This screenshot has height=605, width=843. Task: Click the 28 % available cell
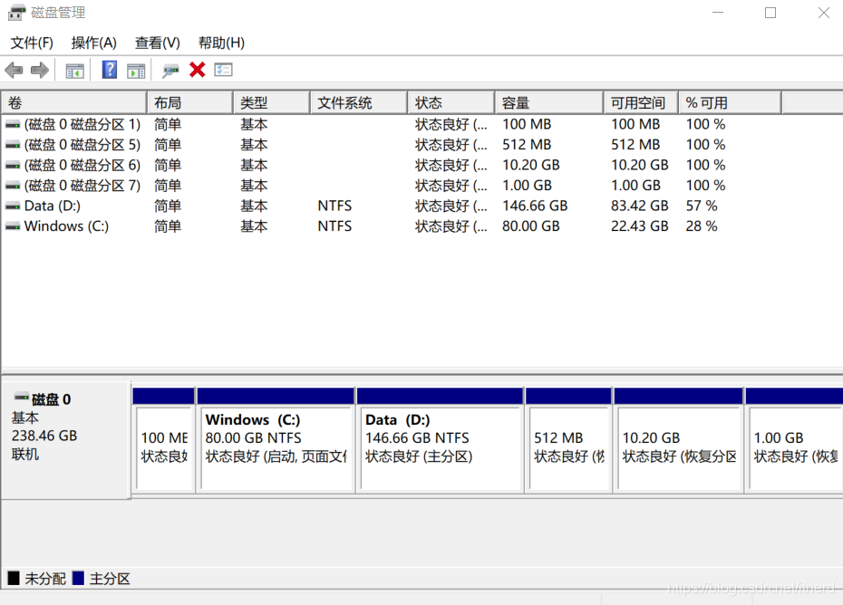click(702, 226)
